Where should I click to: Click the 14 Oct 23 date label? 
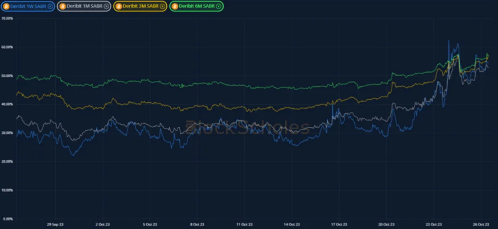(x=292, y=224)
